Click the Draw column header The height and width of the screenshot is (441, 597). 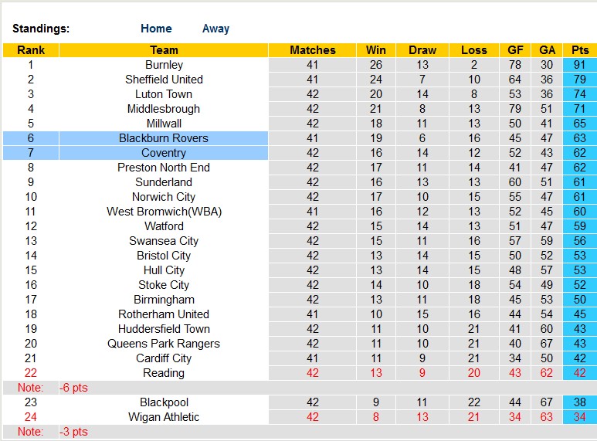(422, 50)
